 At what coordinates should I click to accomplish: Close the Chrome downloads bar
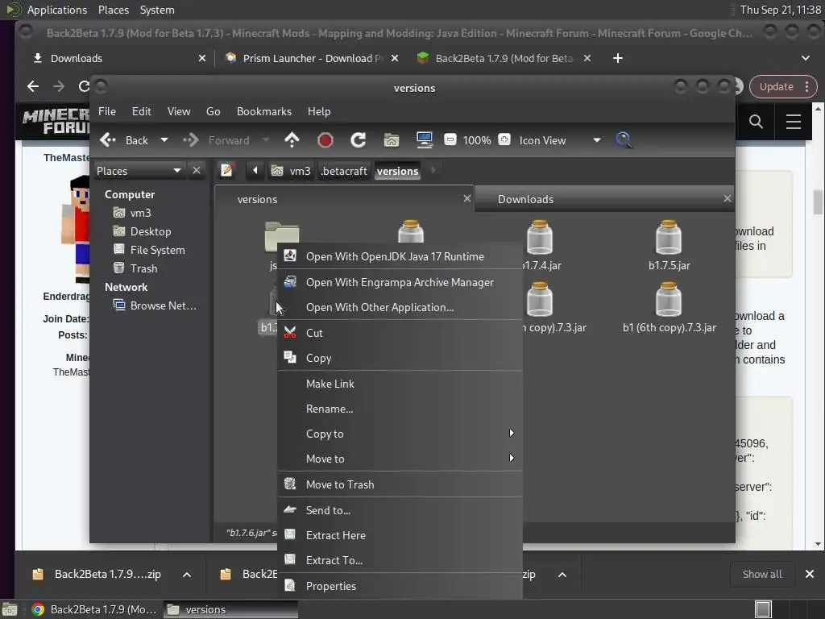point(810,574)
